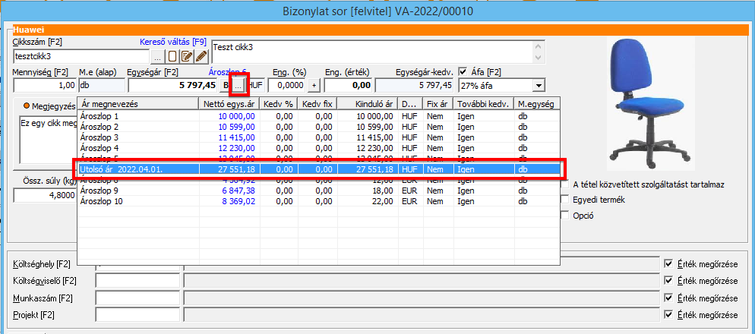Click the blank document icon next to Cikkszám
The height and width of the screenshot is (334, 755).
pyautogui.click(x=172, y=56)
